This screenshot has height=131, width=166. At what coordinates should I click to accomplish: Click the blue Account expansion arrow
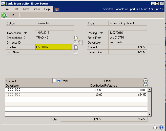(x=59, y=81)
